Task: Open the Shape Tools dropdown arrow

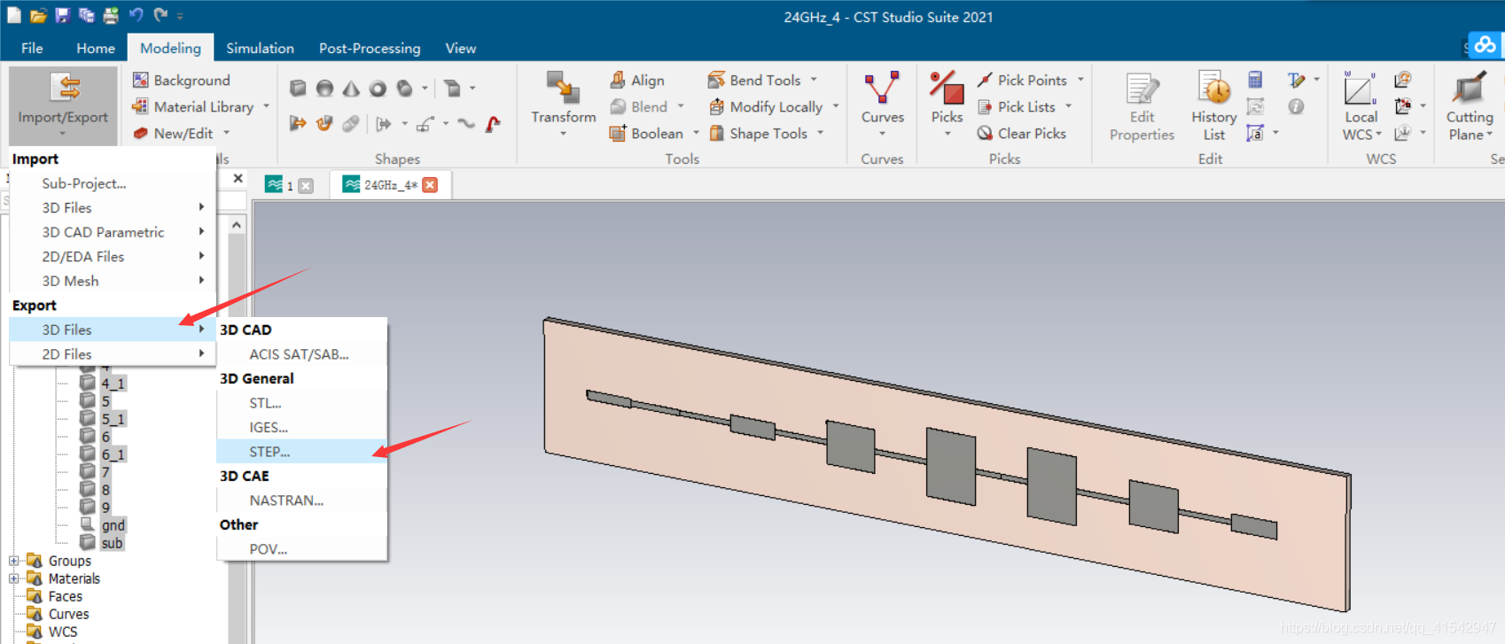Action: click(x=821, y=133)
